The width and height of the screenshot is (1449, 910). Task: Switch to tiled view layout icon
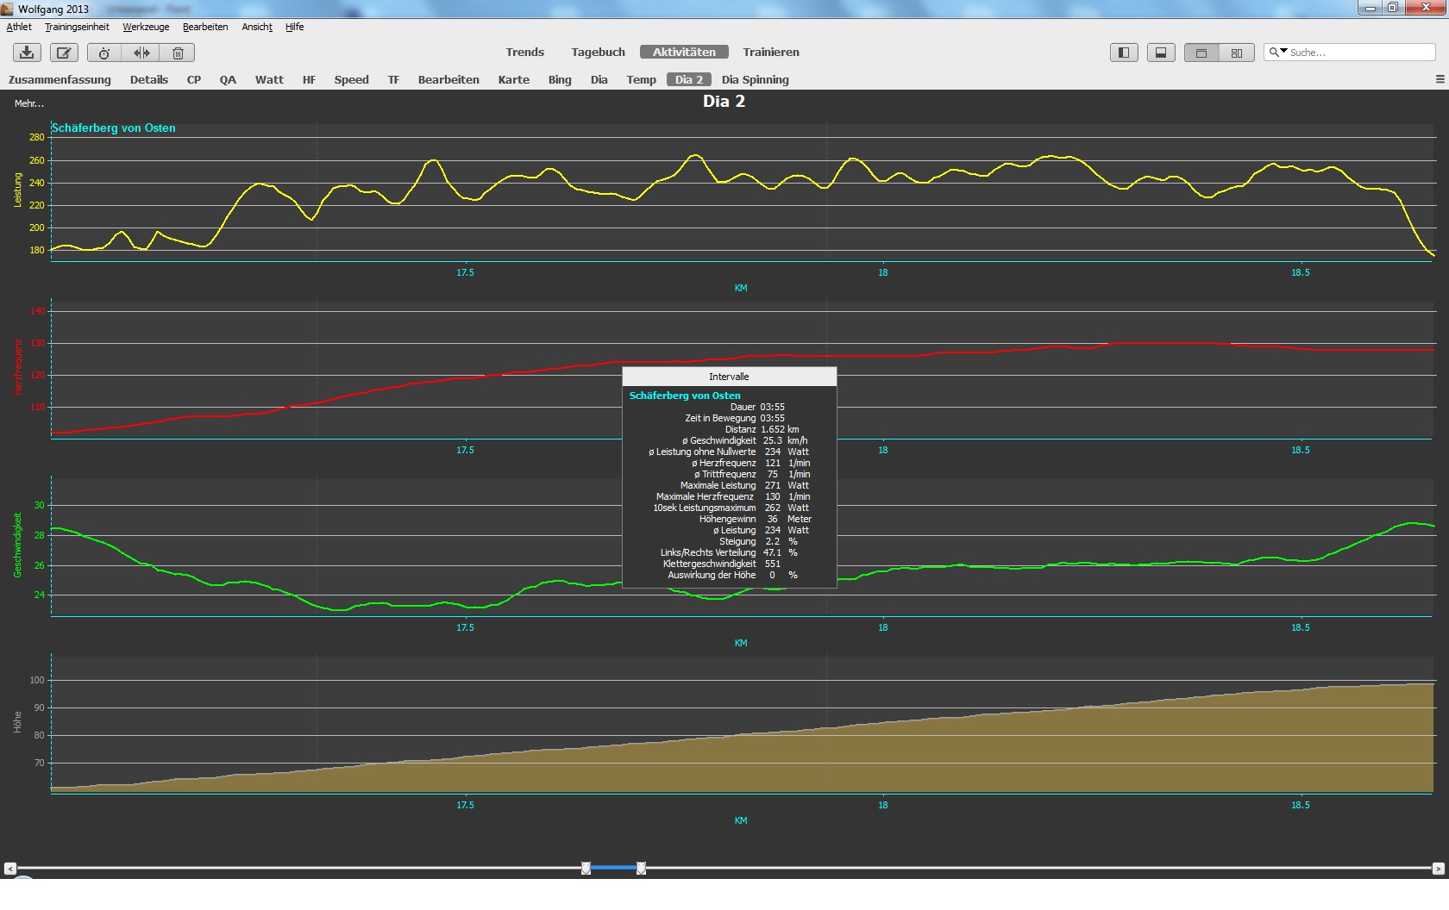(1237, 53)
